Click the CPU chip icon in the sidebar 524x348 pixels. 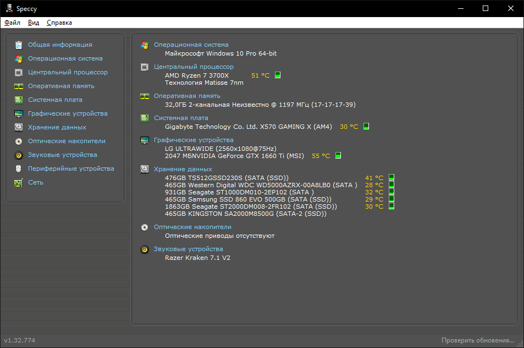click(19, 72)
